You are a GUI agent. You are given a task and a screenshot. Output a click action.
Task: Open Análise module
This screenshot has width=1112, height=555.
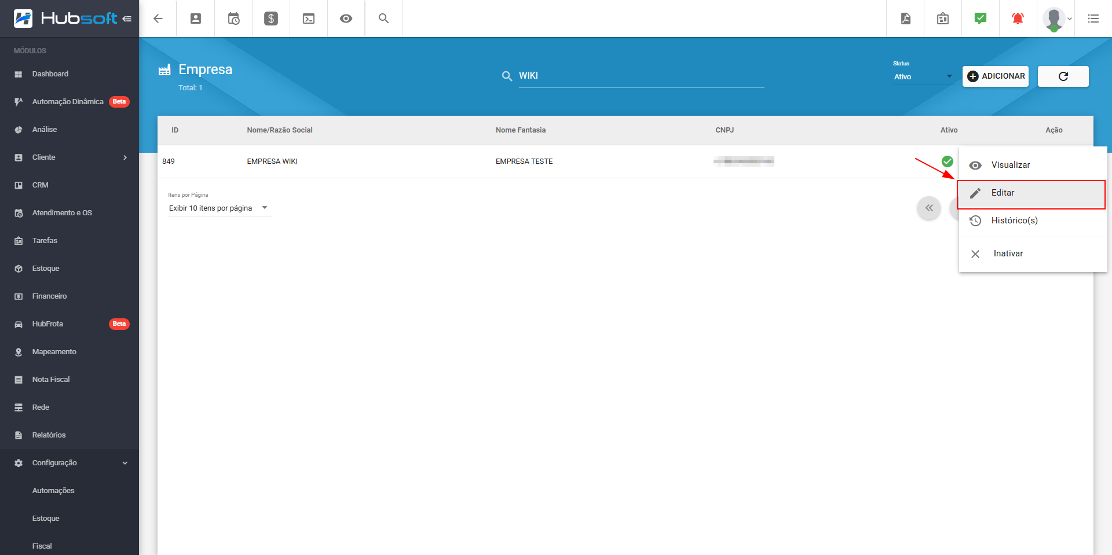click(69, 130)
